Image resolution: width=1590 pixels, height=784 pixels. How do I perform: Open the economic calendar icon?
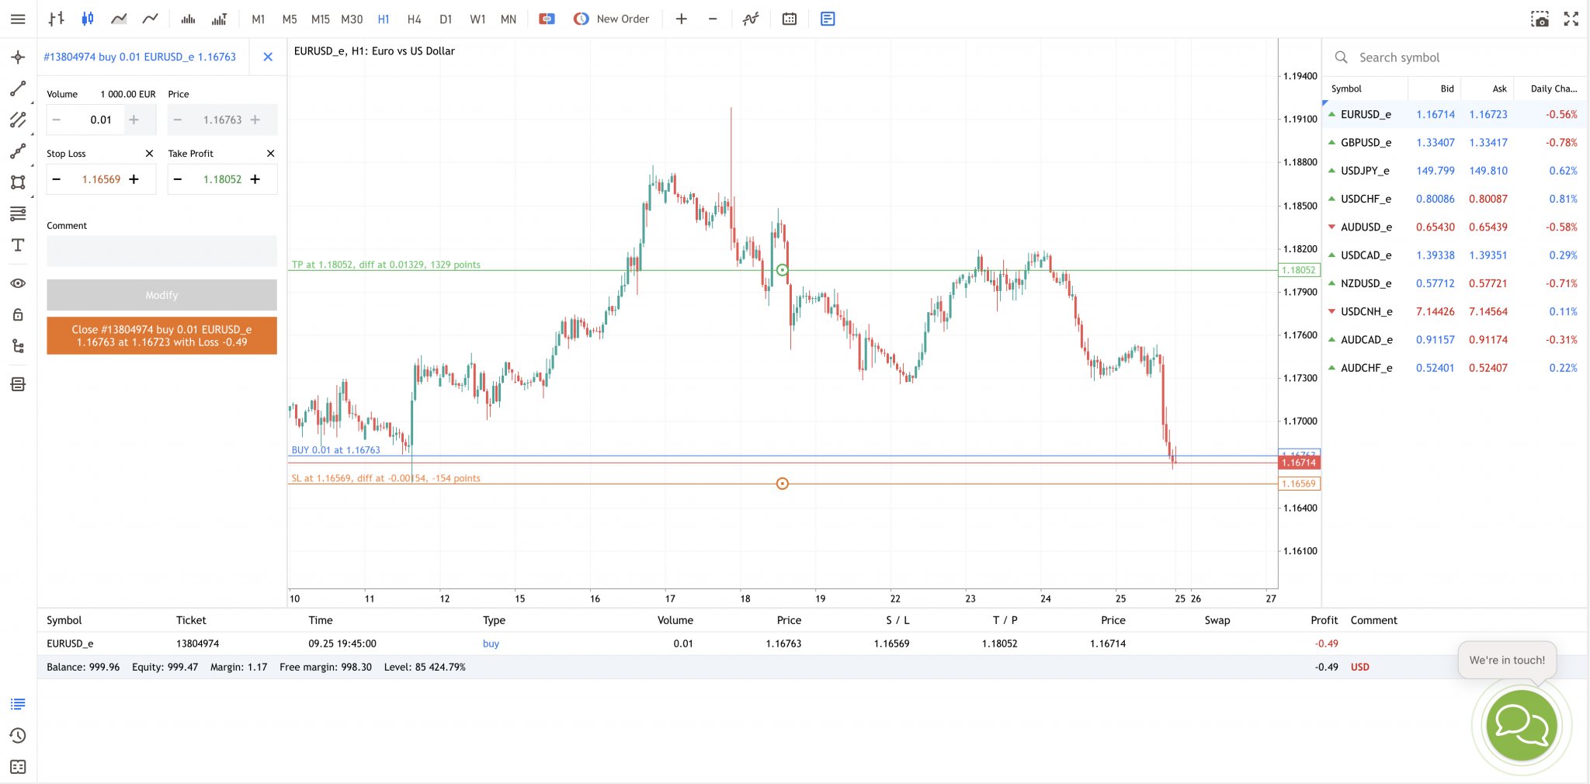790,19
